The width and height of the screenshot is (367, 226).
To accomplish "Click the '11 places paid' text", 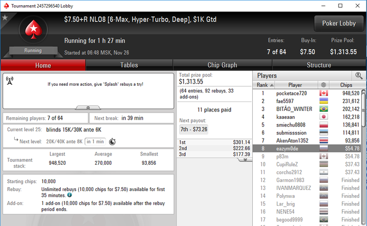I will pyautogui.click(x=214, y=110).
